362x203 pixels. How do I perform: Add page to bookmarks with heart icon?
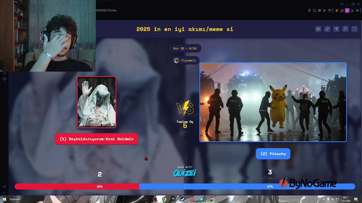329,10
